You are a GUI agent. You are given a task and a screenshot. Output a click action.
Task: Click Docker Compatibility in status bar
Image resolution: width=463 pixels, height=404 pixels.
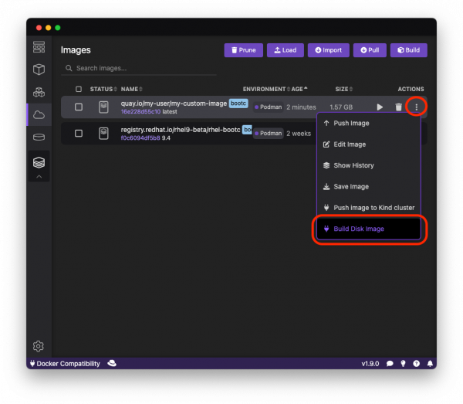tap(65, 364)
